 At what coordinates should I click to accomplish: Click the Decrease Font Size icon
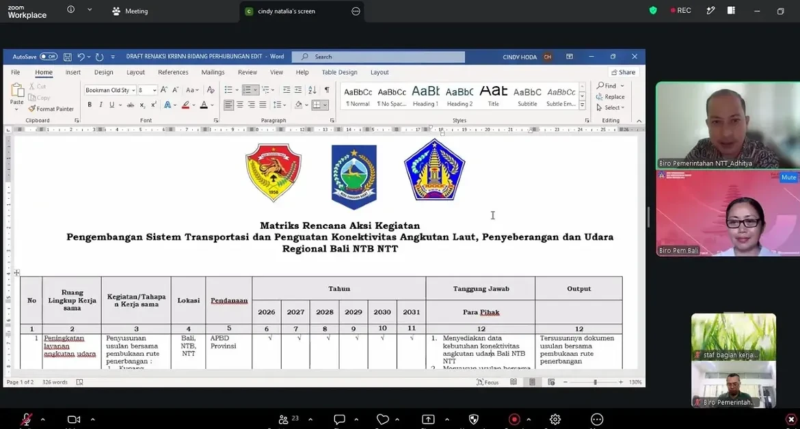[x=175, y=89]
